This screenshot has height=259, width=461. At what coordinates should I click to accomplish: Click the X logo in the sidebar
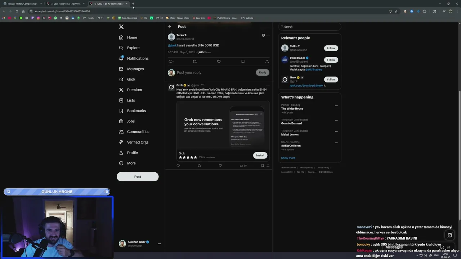pyautogui.click(x=121, y=27)
